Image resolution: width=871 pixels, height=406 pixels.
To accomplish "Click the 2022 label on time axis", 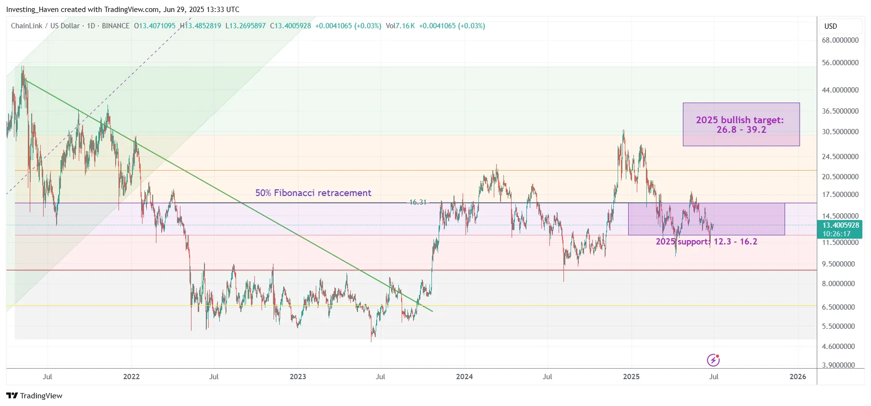I will click(131, 377).
